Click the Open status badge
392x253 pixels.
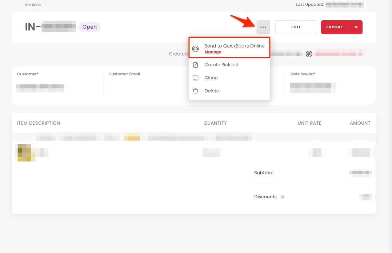[x=89, y=27]
